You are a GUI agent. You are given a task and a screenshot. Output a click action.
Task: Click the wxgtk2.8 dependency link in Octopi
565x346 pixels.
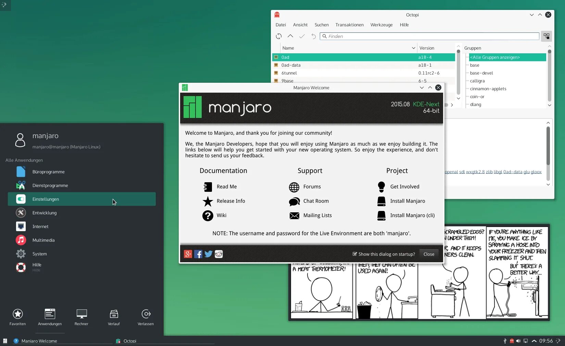[475, 172]
